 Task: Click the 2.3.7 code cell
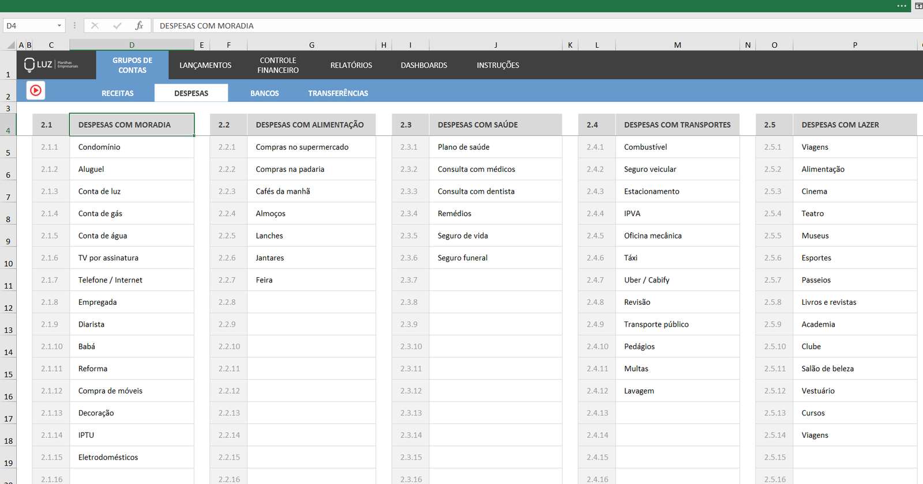[411, 280]
